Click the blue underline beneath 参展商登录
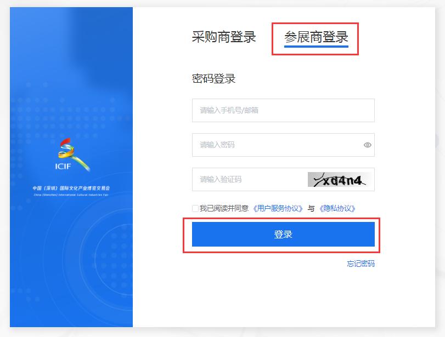445x337 pixels. click(316, 47)
